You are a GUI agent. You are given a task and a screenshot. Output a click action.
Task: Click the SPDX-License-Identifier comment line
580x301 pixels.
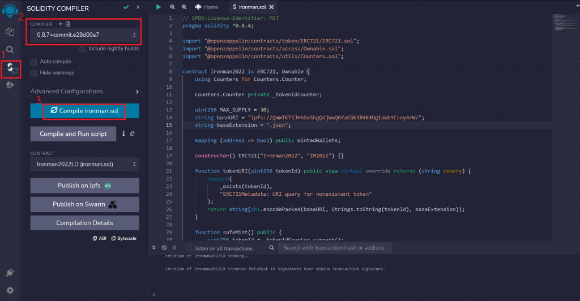[x=231, y=18]
